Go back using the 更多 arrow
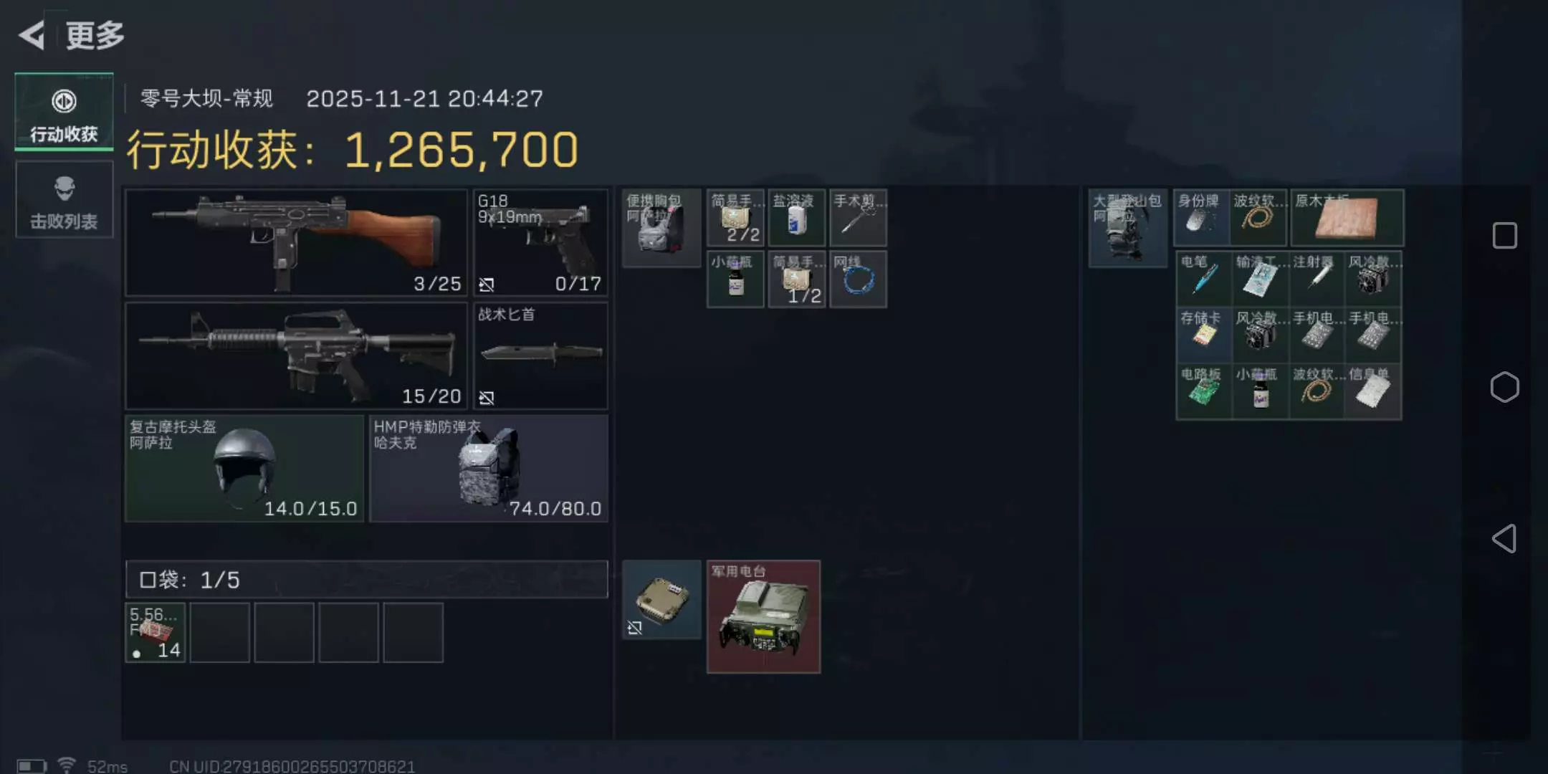Image resolution: width=1548 pixels, height=774 pixels. [32, 35]
